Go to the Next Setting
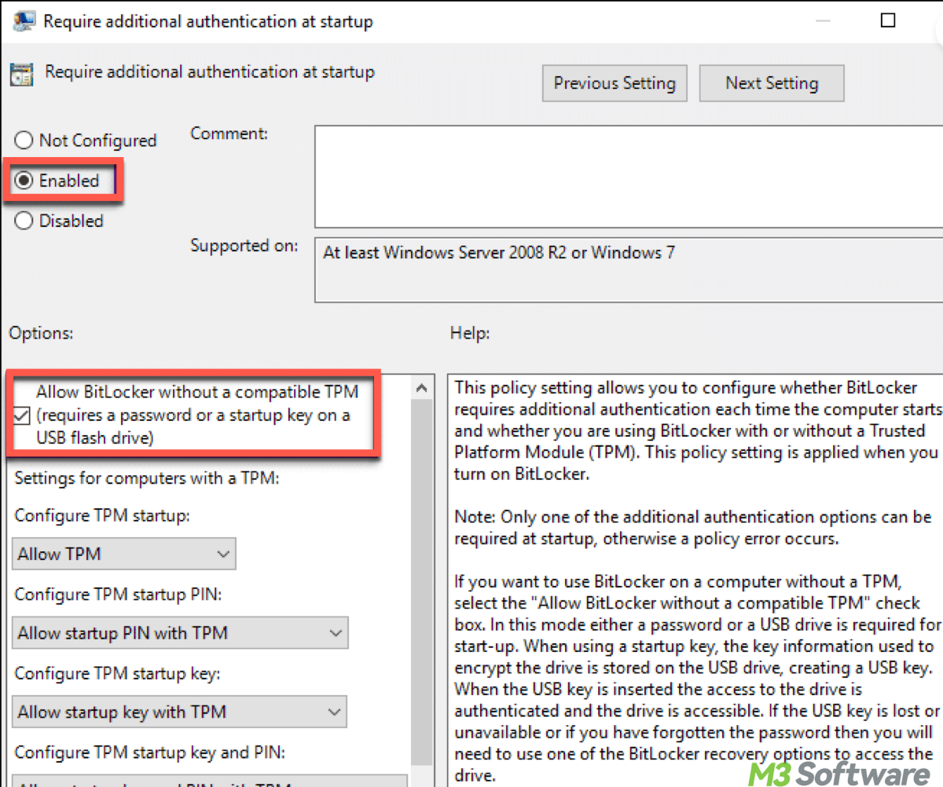The image size is (943, 787). point(772,83)
